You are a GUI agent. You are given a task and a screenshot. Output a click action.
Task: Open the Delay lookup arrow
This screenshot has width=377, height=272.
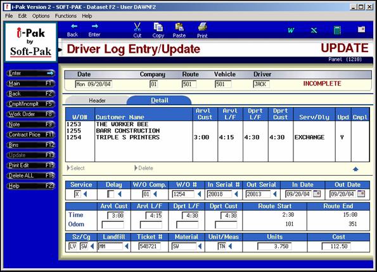pos(120,194)
